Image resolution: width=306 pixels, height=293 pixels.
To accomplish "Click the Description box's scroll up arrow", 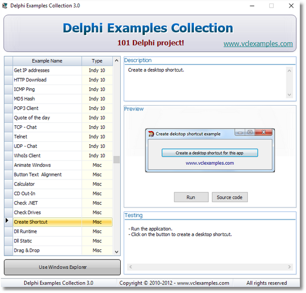I will (289, 71).
